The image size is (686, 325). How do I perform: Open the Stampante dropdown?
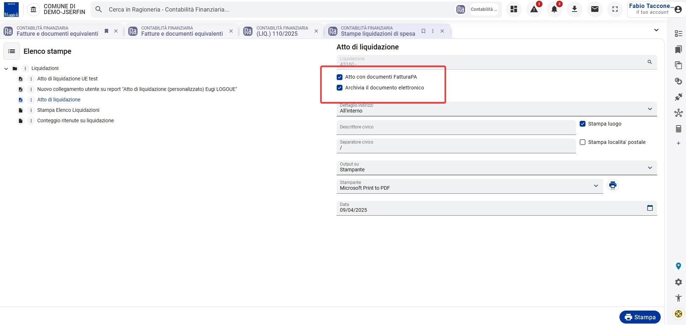470,186
